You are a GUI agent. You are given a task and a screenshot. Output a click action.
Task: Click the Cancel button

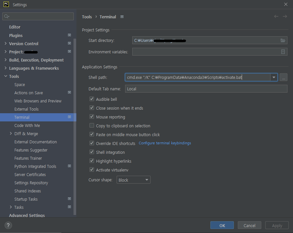point(250,225)
